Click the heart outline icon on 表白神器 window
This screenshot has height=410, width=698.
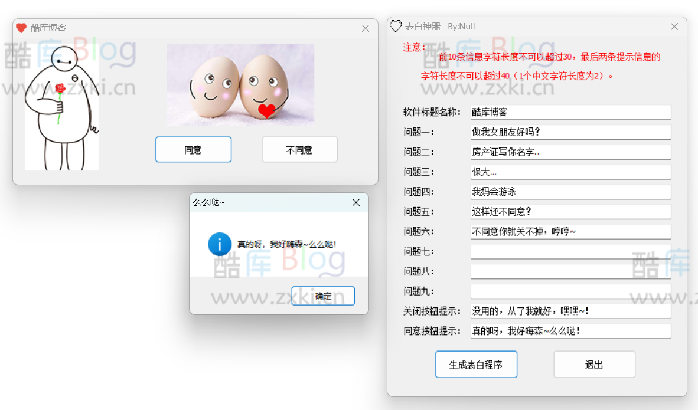(x=396, y=26)
